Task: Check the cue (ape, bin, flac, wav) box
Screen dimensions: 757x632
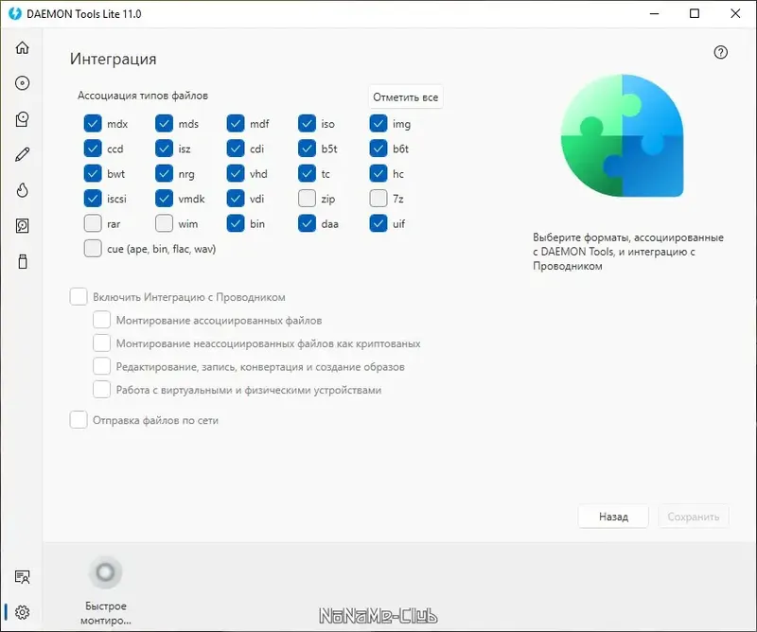Action: [x=93, y=249]
